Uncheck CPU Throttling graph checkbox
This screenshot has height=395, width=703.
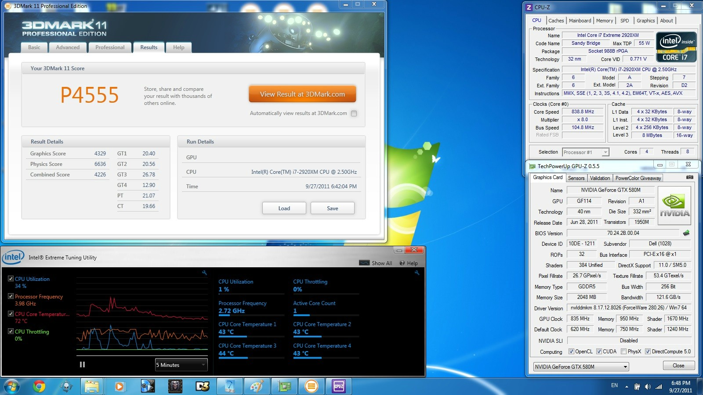coord(11,331)
